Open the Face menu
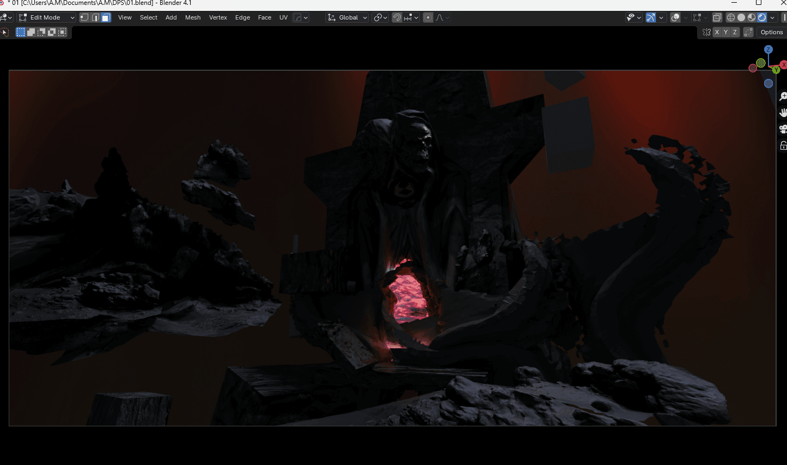The width and height of the screenshot is (787, 465). (265, 17)
